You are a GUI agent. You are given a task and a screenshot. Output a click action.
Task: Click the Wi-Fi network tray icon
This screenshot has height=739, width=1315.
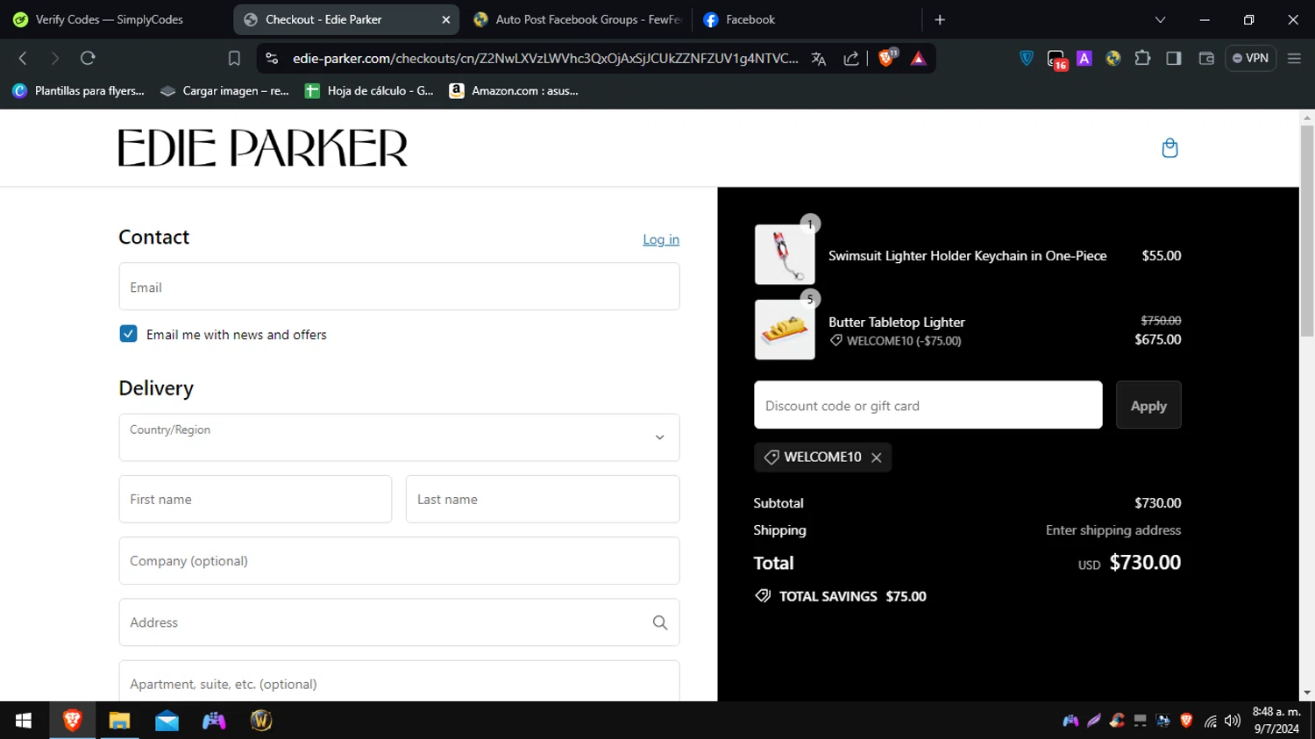point(1211,721)
